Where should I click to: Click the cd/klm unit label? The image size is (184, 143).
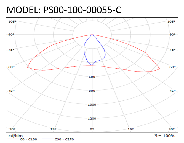click(15, 136)
